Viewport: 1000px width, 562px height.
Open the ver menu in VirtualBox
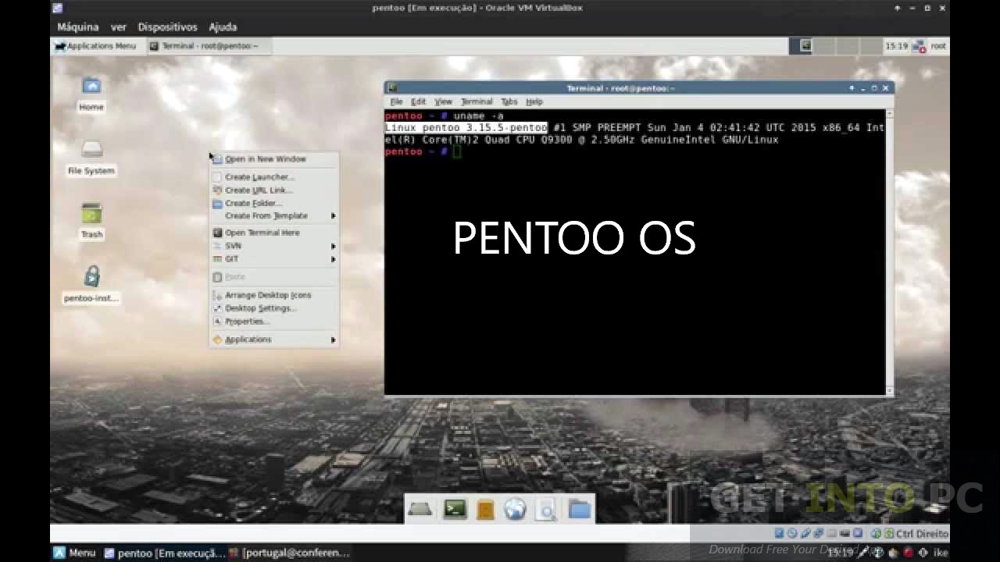119,27
